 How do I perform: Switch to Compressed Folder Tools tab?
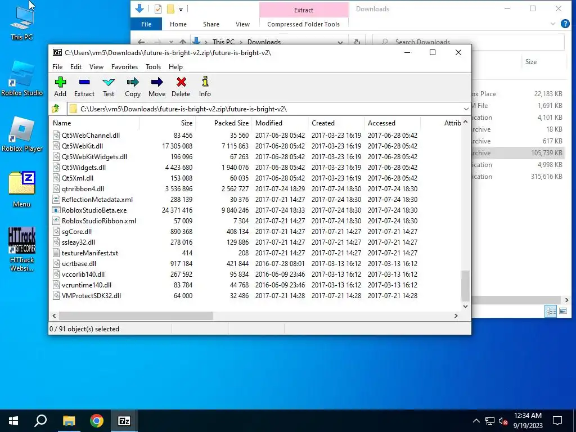coord(303,24)
